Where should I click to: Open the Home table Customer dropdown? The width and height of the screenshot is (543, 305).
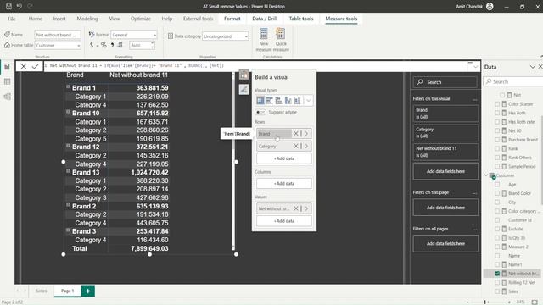click(58, 45)
